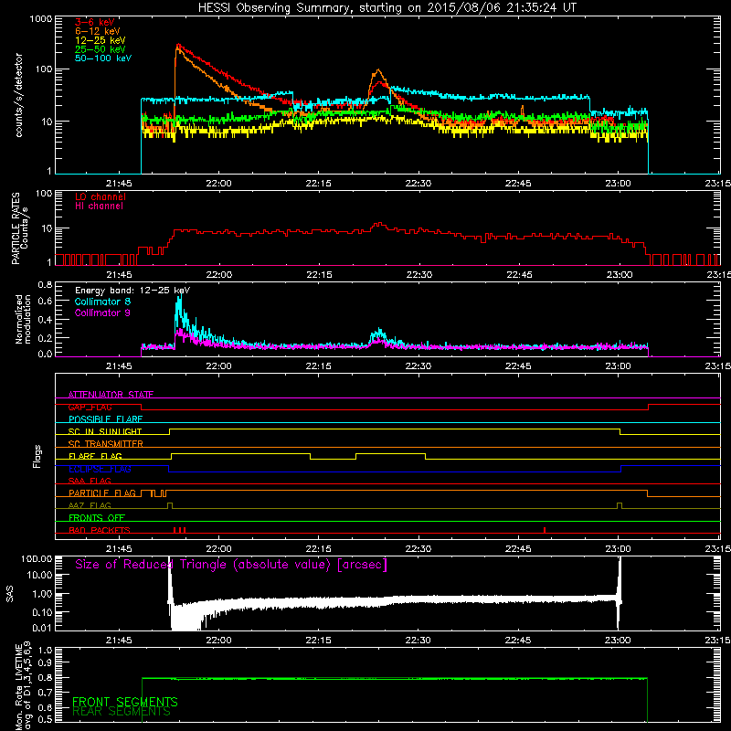Click the 1000 tick value on counts axis
Viewport: 731px width, 731px height.
pos(41,19)
